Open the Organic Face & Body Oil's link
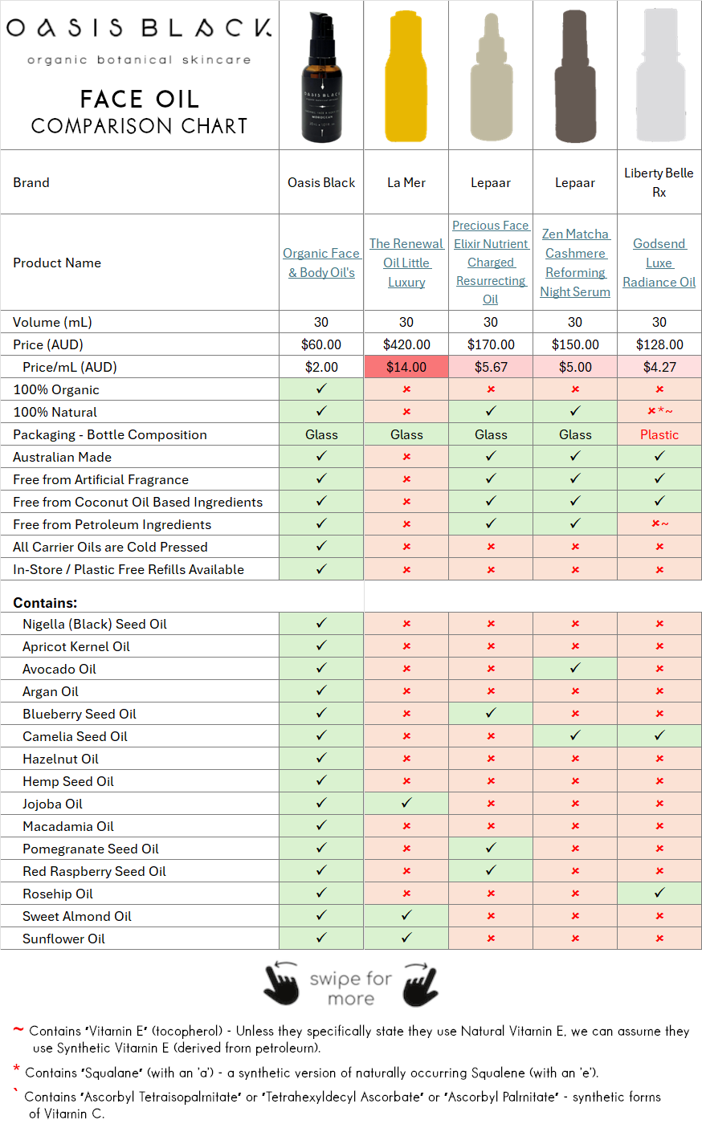702x1124 pixels. [x=321, y=263]
